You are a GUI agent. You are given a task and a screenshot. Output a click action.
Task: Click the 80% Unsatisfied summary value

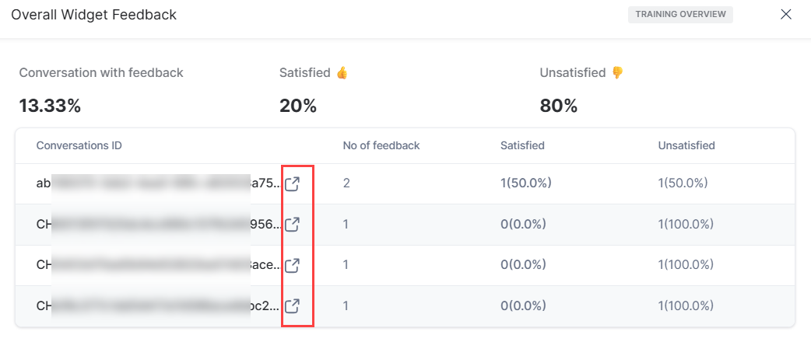tap(558, 106)
